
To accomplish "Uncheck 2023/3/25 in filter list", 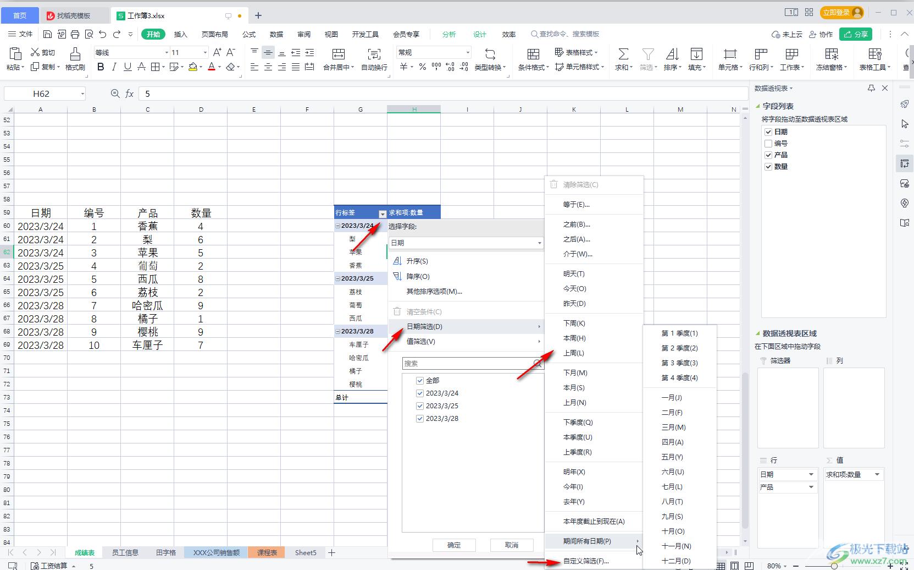I will tap(420, 405).
